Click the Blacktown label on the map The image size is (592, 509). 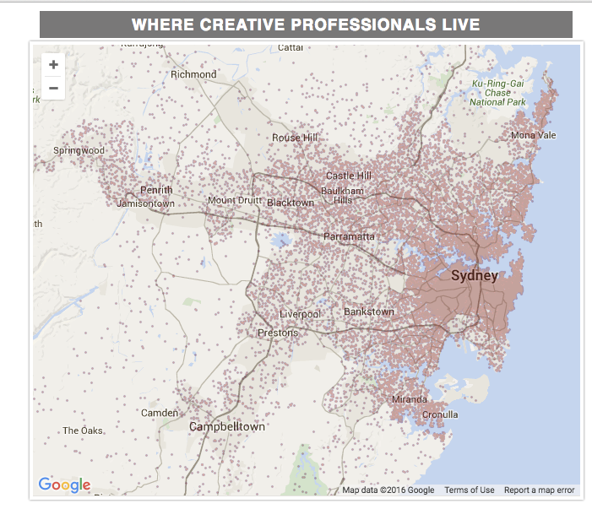pos(291,203)
